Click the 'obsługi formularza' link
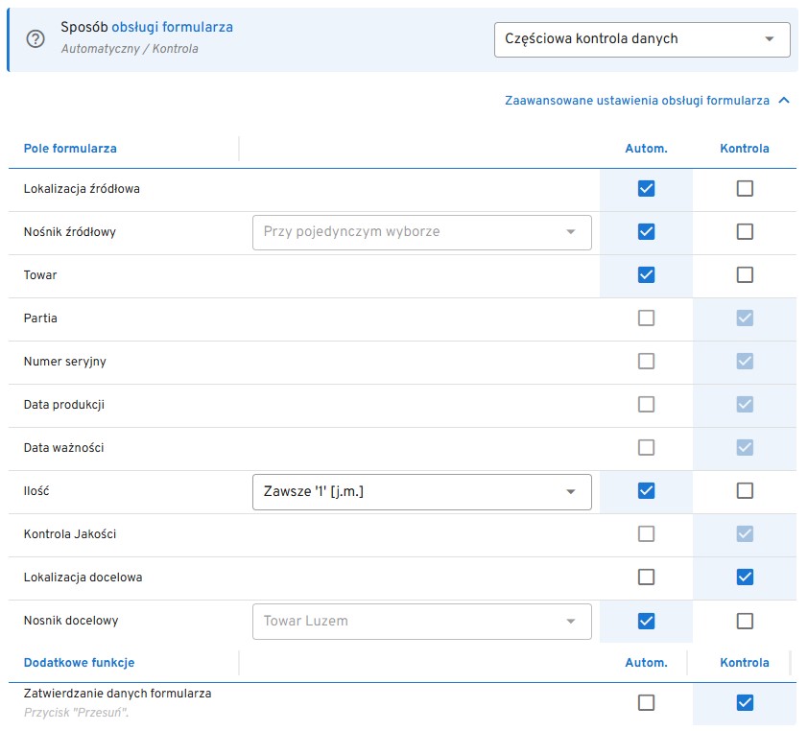 (x=172, y=28)
